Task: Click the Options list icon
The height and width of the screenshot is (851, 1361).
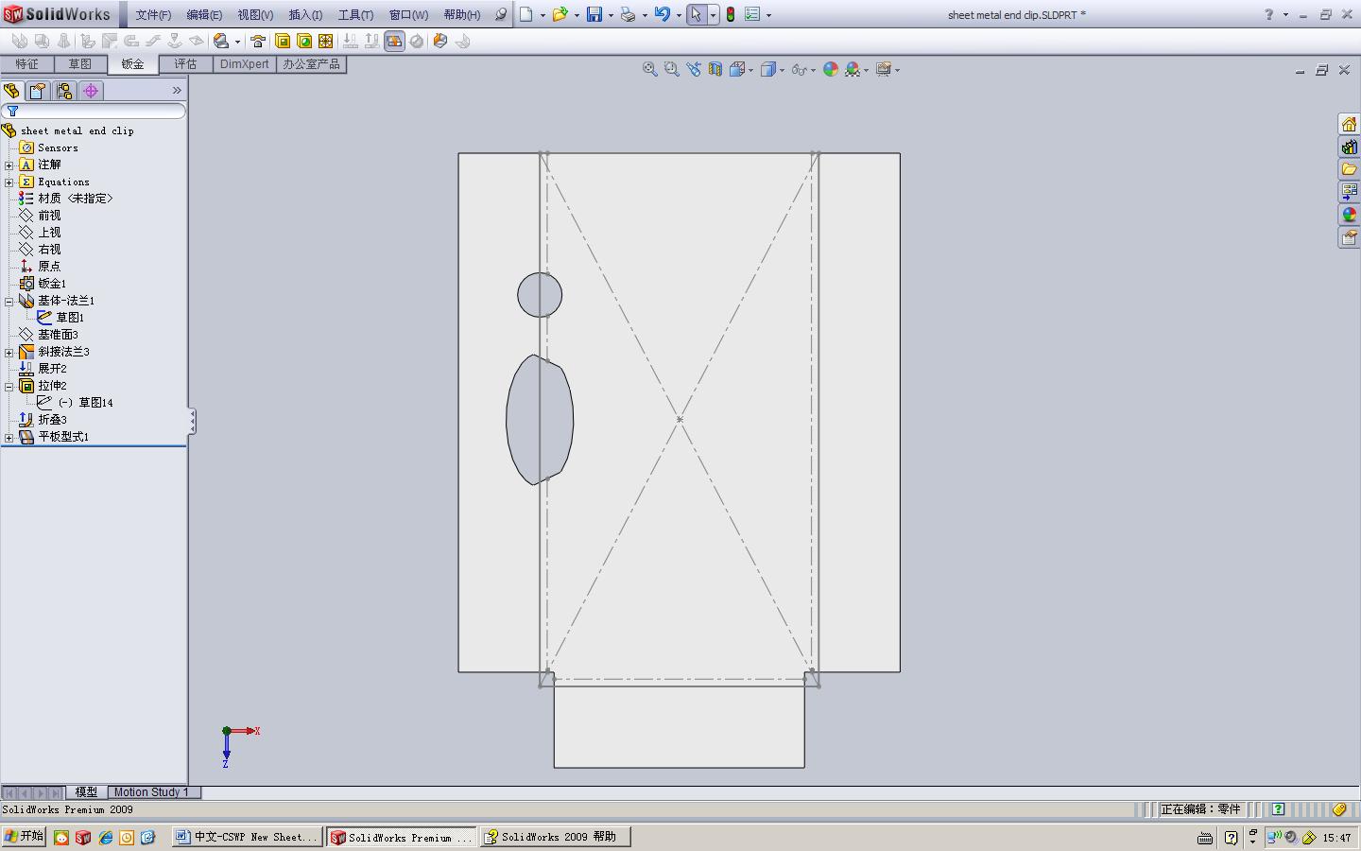Action: tap(752, 14)
